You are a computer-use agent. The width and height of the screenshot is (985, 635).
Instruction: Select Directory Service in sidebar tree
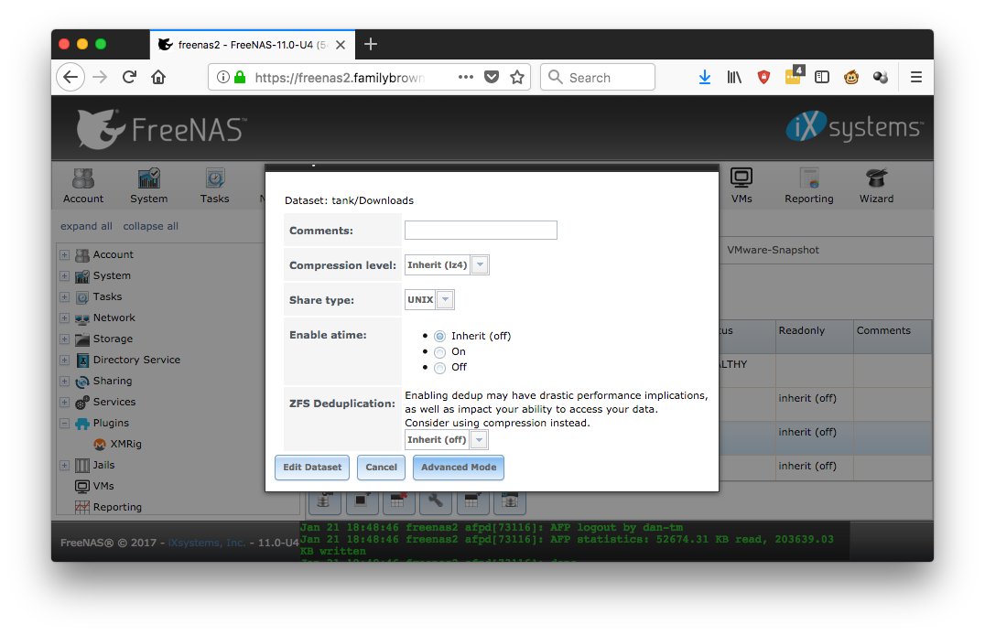(x=136, y=360)
